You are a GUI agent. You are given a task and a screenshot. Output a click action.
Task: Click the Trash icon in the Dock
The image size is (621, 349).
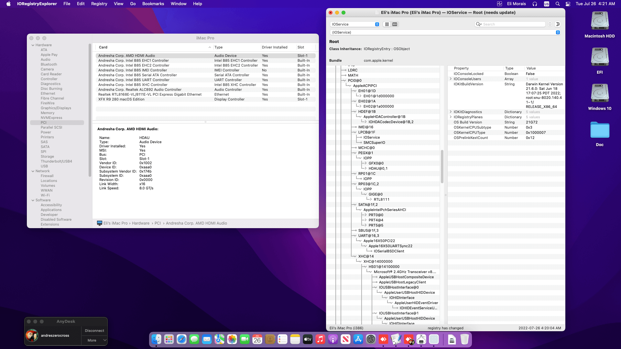pyautogui.click(x=465, y=340)
